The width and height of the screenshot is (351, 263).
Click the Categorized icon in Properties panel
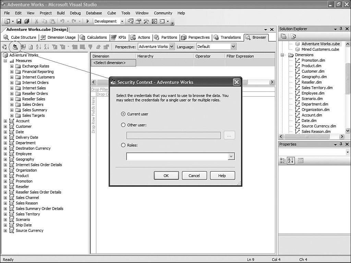point(283,161)
